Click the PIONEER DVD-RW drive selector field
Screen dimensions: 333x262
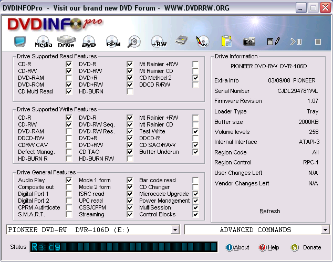(93, 230)
